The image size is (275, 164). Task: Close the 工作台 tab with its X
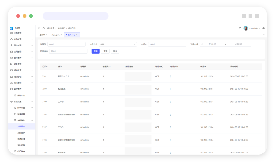tap(47, 35)
